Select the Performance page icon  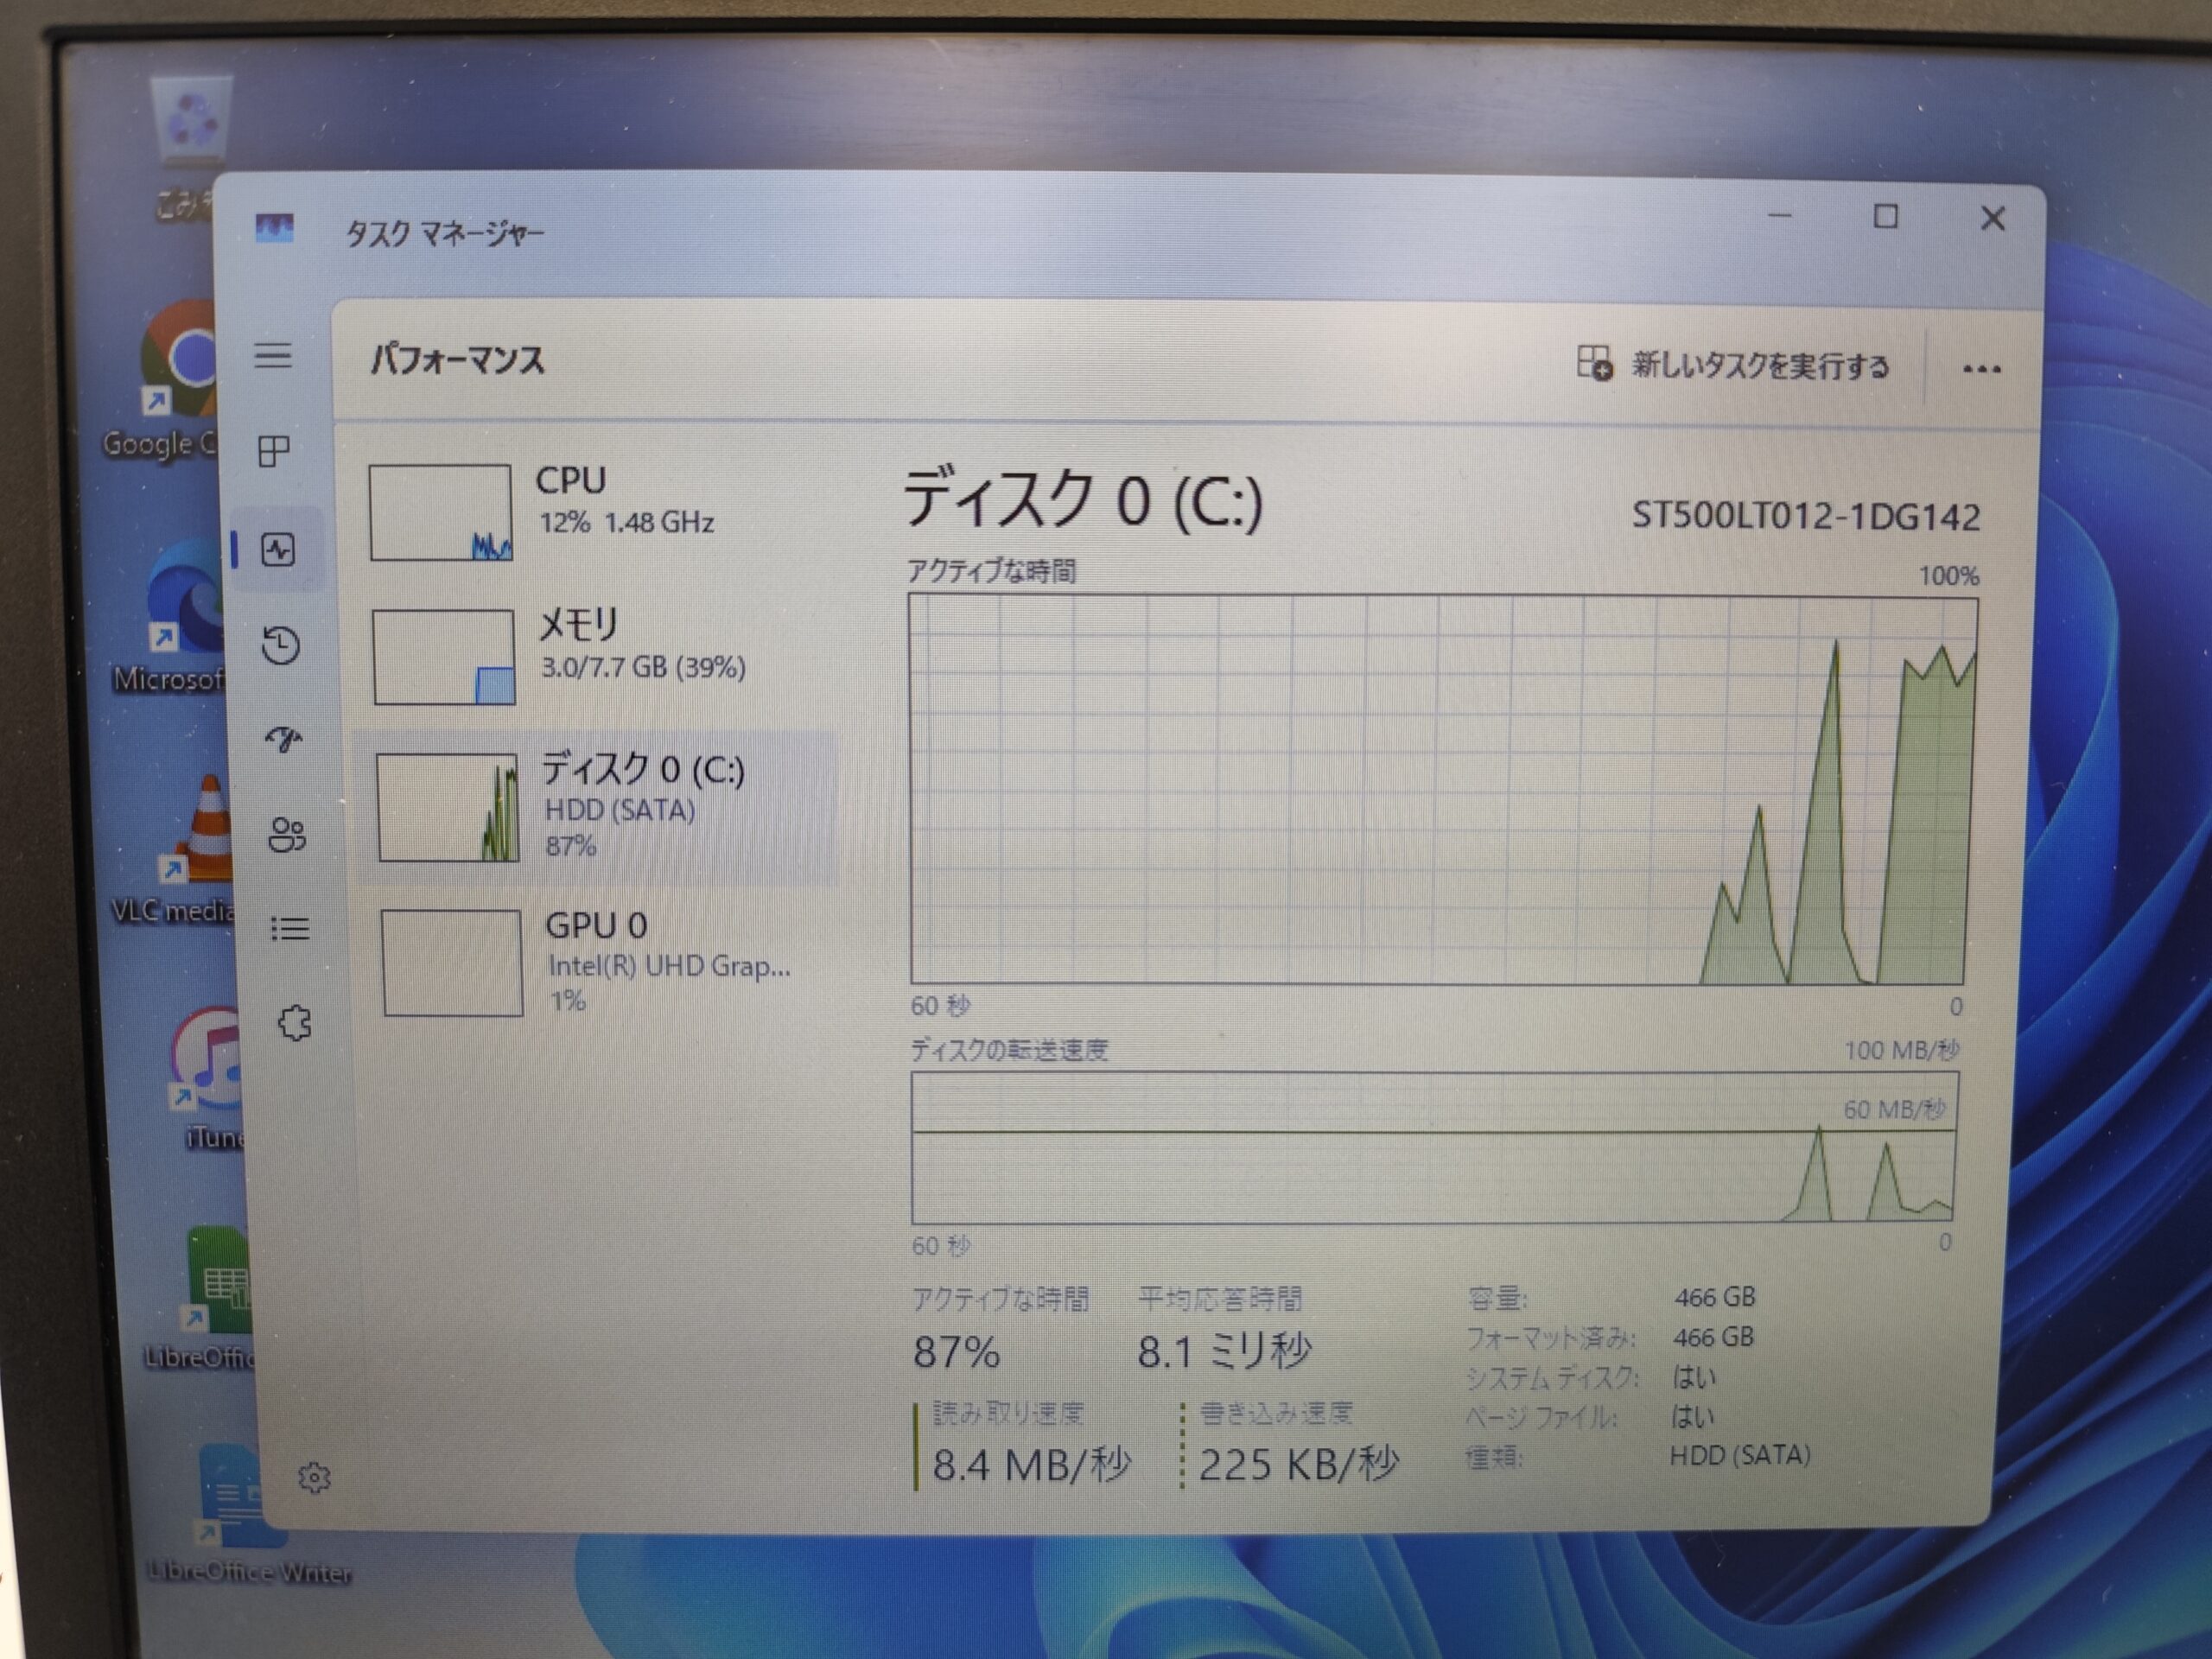point(277,549)
